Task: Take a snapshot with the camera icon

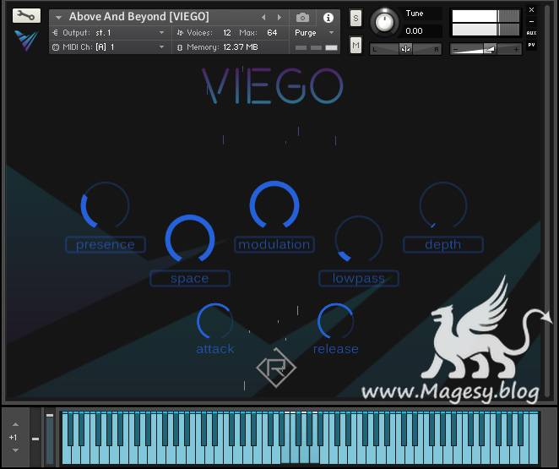Action: [302, 17]
